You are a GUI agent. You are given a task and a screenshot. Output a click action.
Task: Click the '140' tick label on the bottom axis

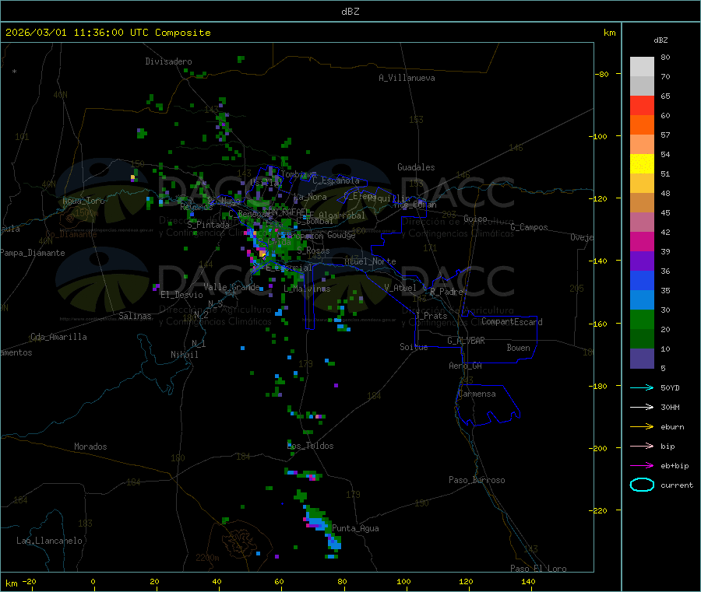(x=528, y=581)
